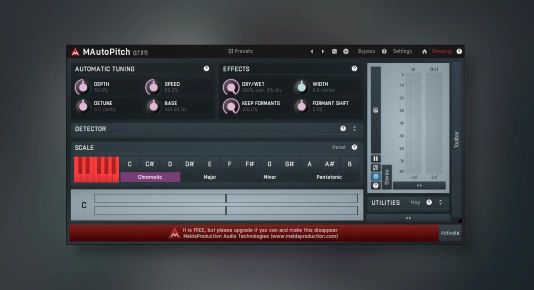Click the Depth knob

pos(83,87)
